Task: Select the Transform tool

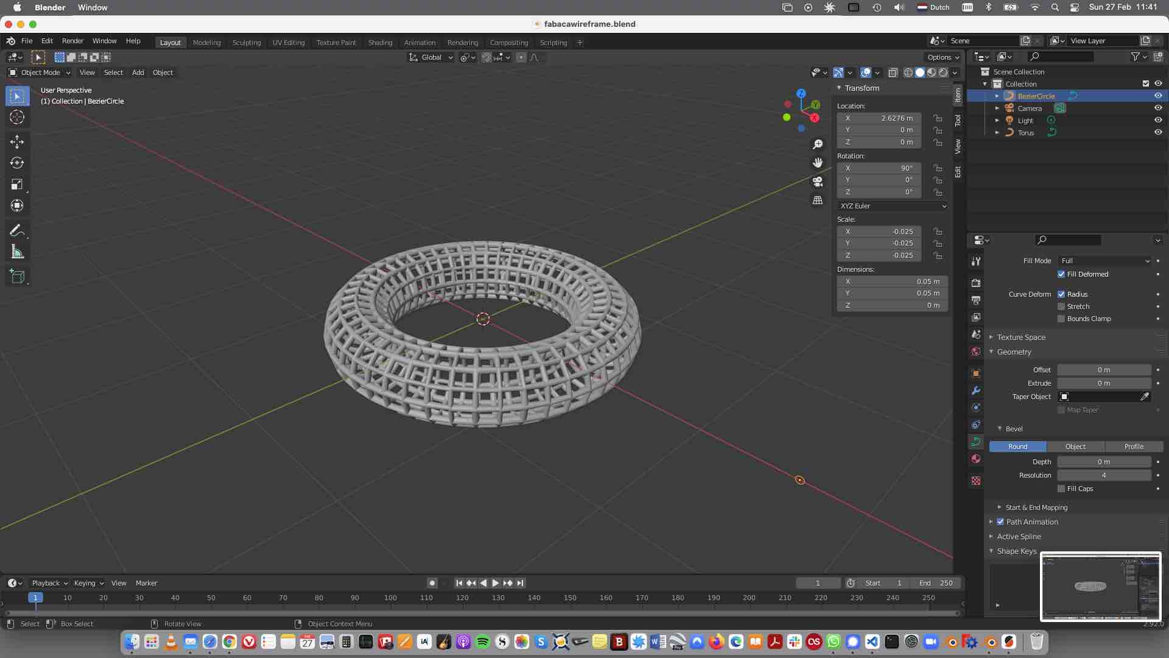Action: 17,205
